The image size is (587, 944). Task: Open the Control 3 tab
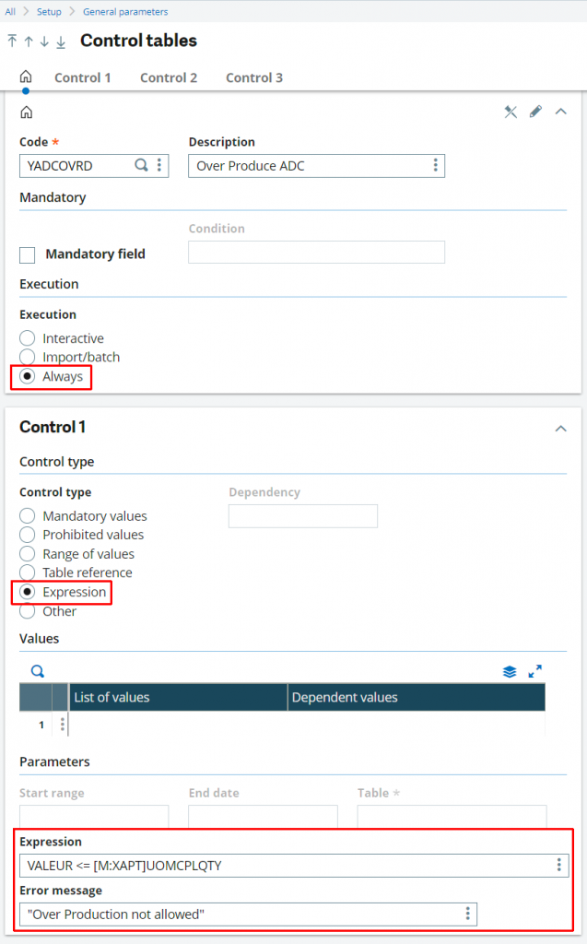point(254,77)
